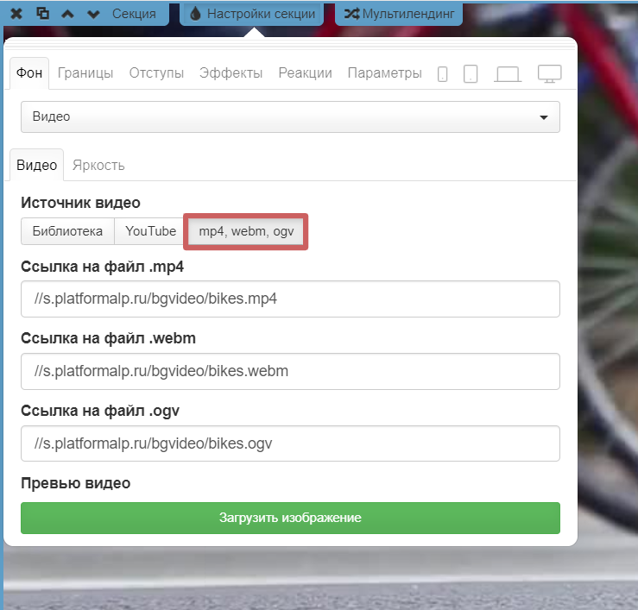Open the Эффекты tab
The width and height of the screenshot is (638, 610).
tap(231, 73)
